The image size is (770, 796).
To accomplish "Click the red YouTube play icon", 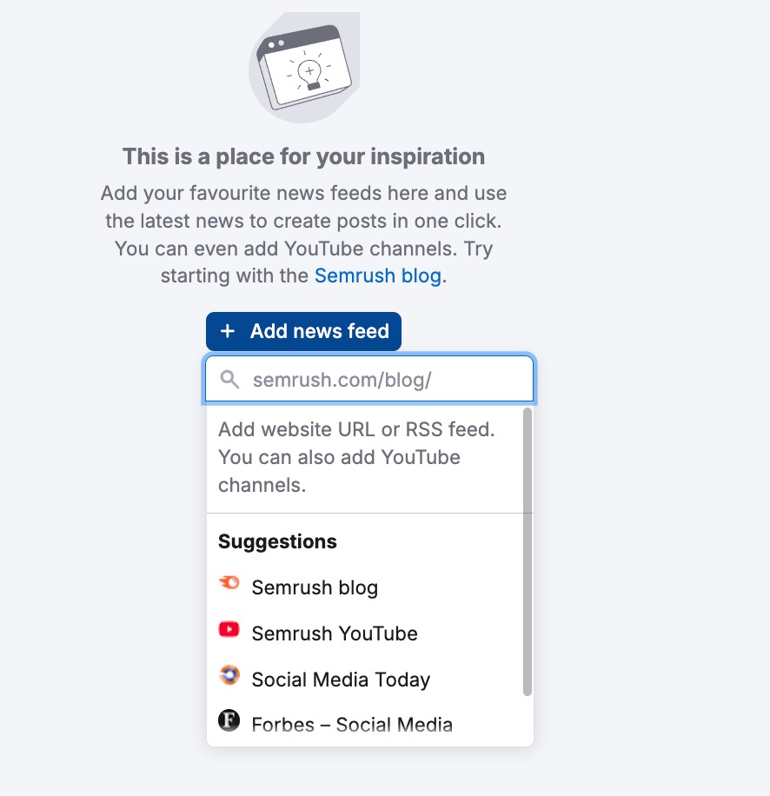I will tap(229, 630).
